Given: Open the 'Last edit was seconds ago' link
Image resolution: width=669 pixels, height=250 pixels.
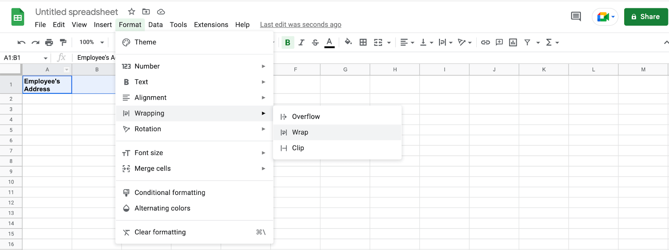Looking at the screenshot, I should coord(300,25).
